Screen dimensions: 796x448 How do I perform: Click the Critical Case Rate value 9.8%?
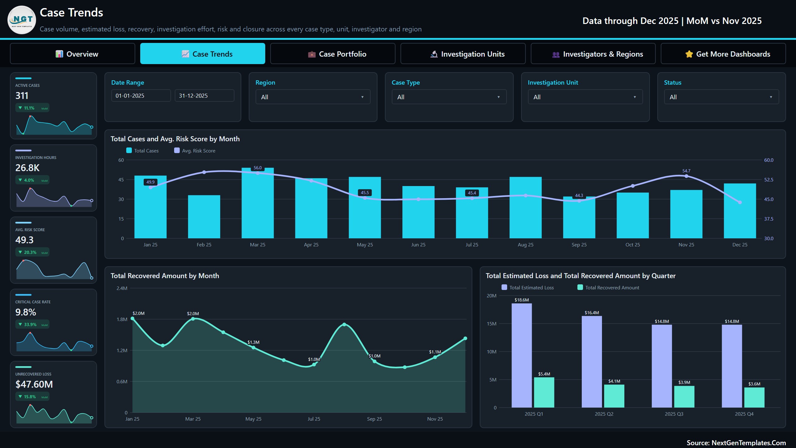coord(26,312)
